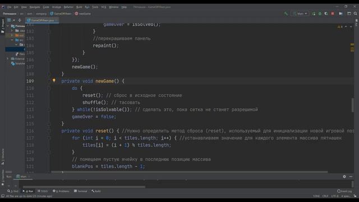Viewport: 359px width, 202px height.
Task: Open the Code menu
Action: [x=46, y=7]
